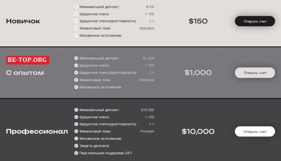Click the large $10,000 price heading
281x161 pixels.
click(198, 132)
